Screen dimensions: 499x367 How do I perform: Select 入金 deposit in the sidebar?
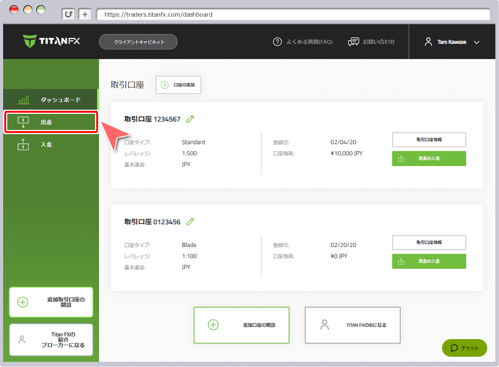tap(51, 145)
